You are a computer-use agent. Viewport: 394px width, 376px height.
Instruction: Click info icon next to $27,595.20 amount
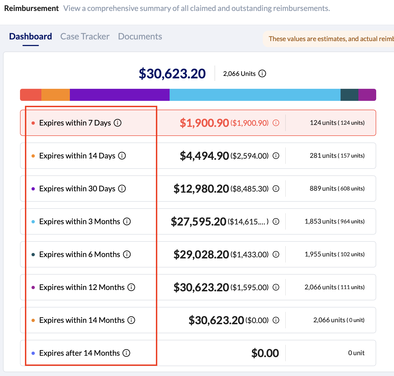point(276,222)
